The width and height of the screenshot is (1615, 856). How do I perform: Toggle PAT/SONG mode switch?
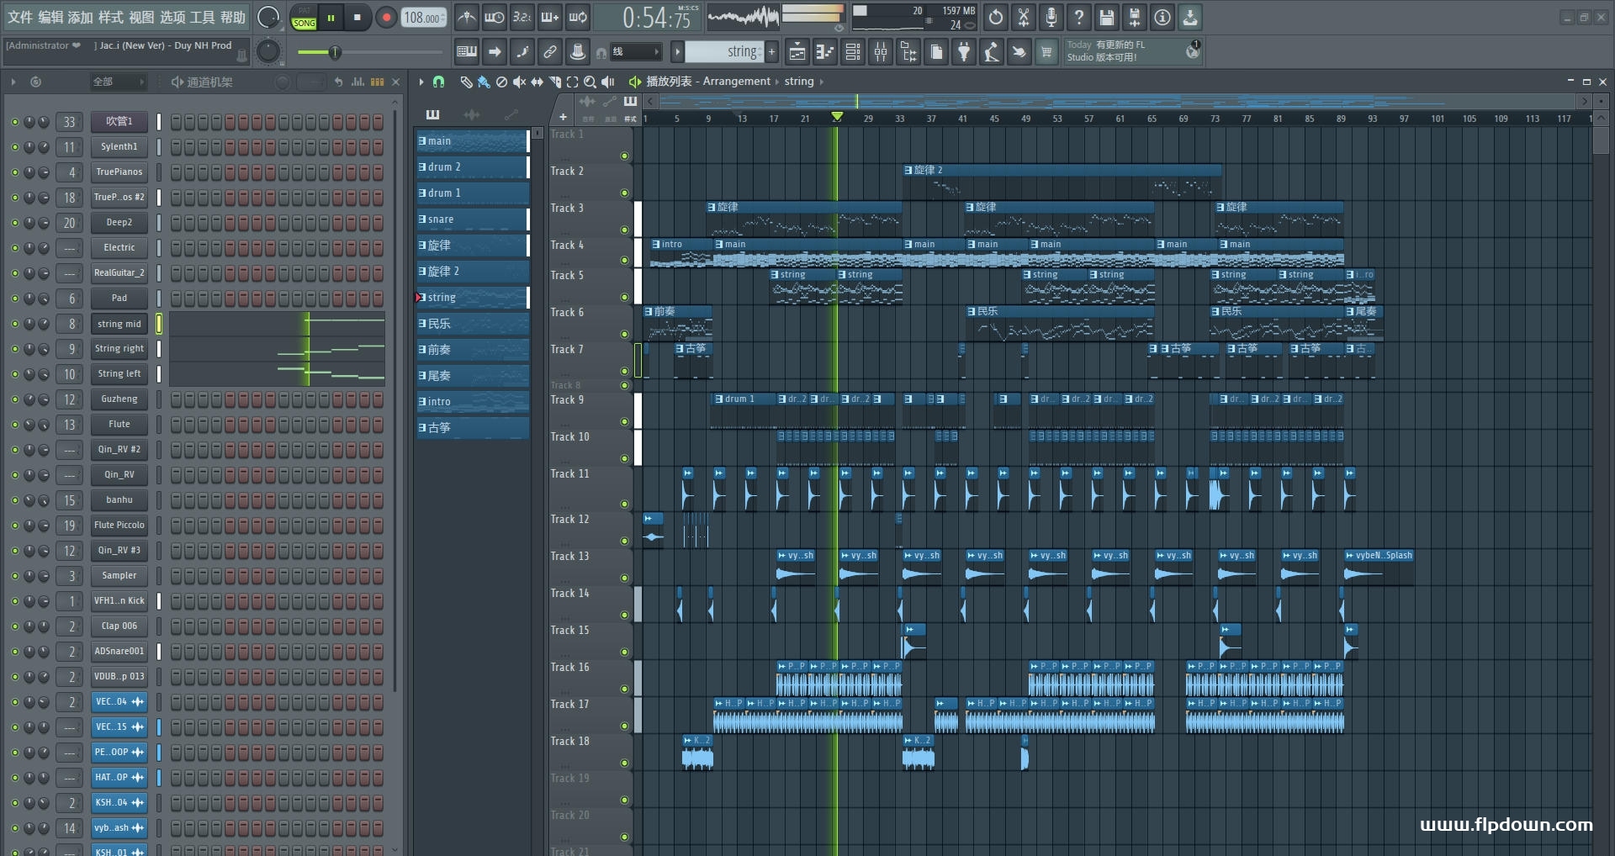point(304,18)
